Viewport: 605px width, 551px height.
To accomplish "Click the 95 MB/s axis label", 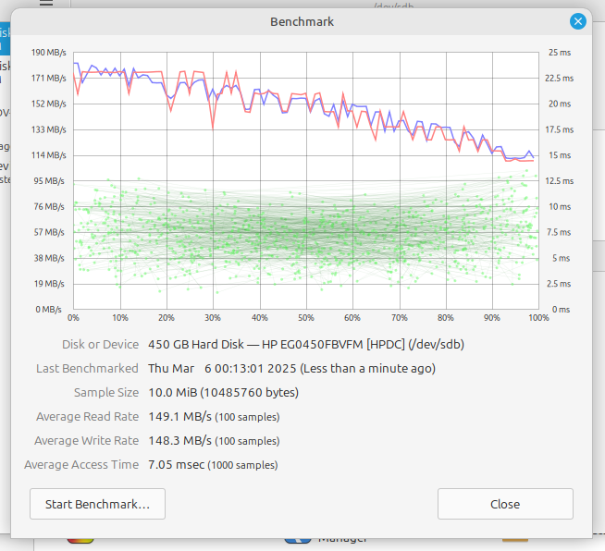I will pos(51,181).
